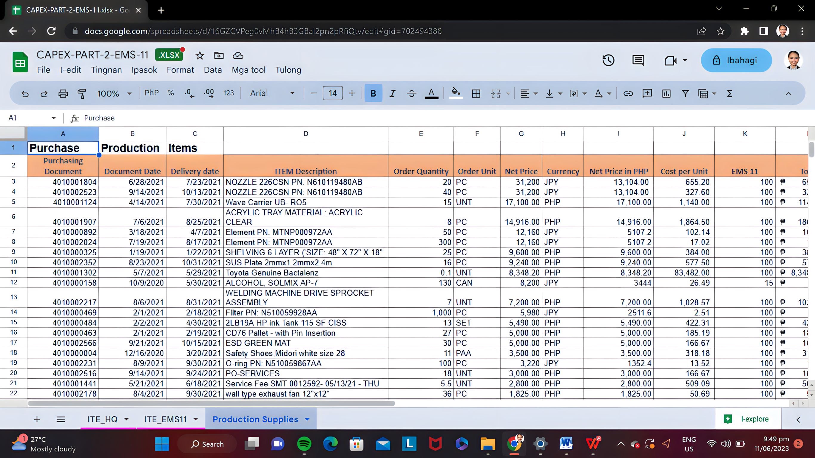Undo the last action
Image resolution: width=815 pixels, height=458 pixels.
(25, 93)
